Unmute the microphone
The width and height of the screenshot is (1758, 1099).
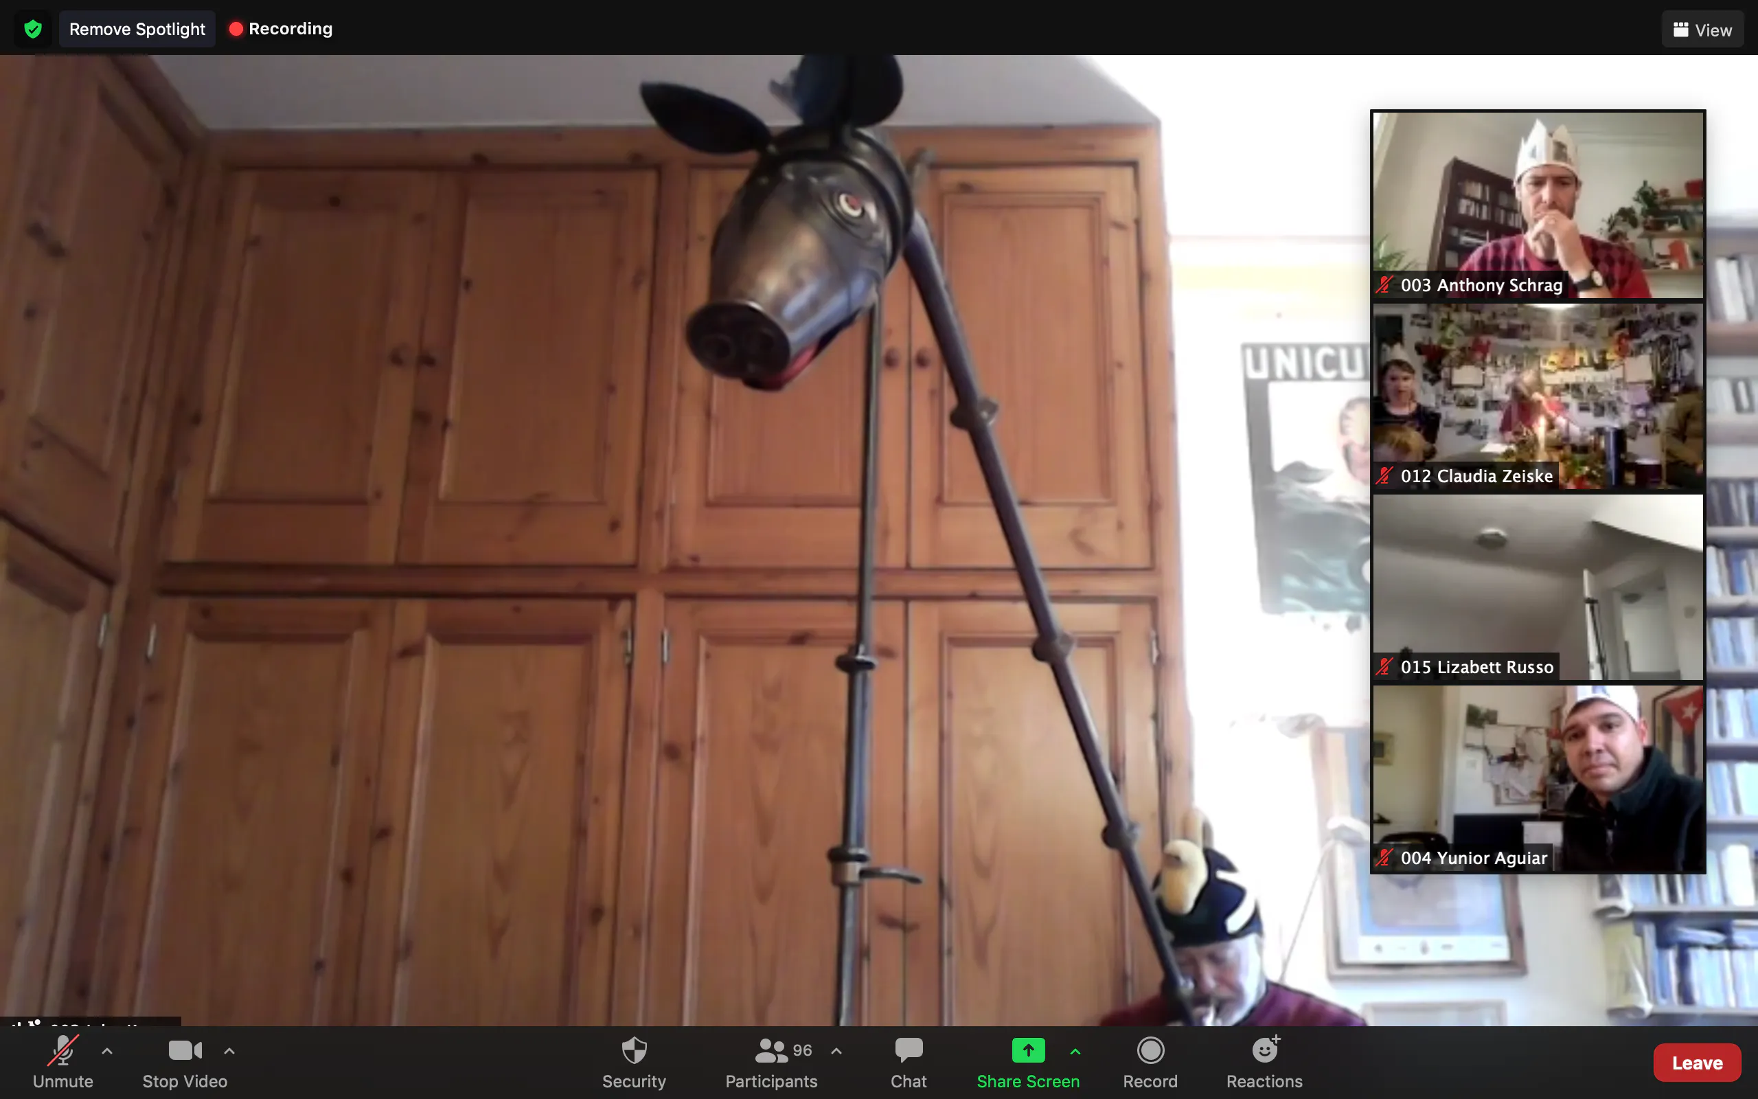63,1051
